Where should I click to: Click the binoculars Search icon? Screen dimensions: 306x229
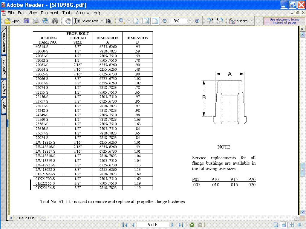pos(55,21)
